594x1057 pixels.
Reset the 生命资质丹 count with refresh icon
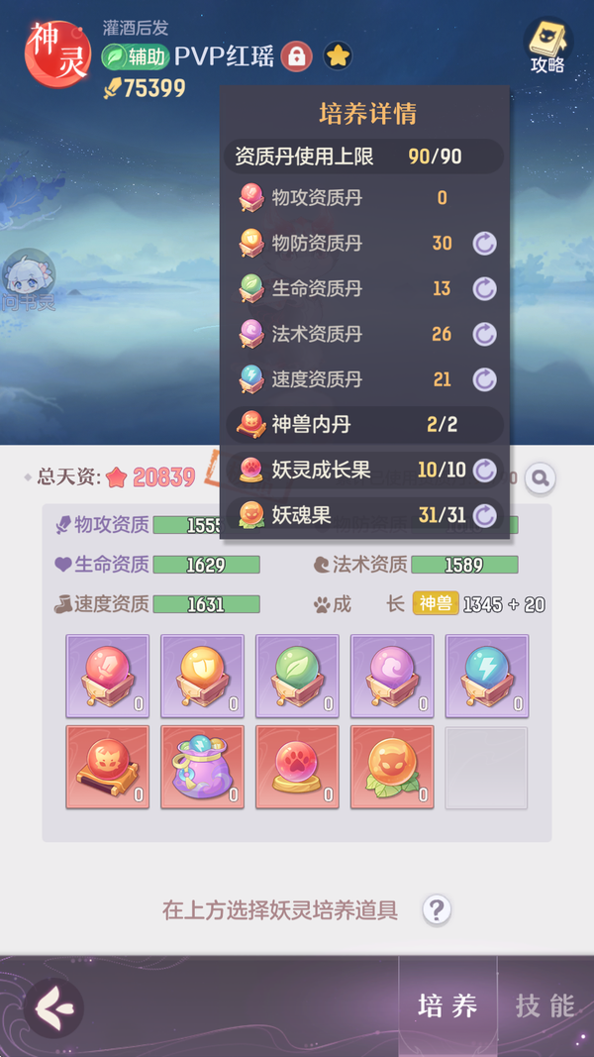pos(483,288)
